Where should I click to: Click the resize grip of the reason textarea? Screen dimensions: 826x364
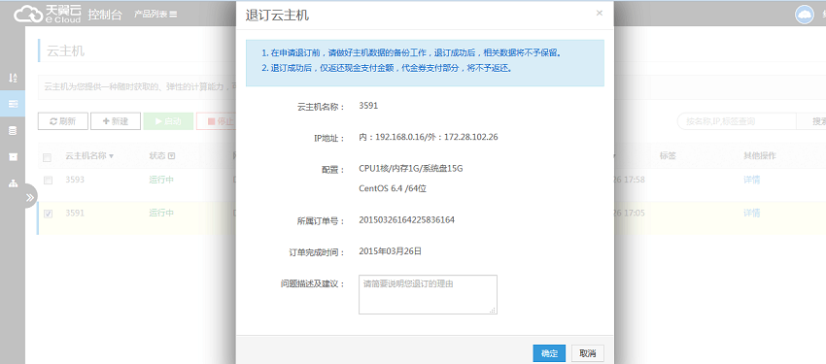click(x=493, y=311)
